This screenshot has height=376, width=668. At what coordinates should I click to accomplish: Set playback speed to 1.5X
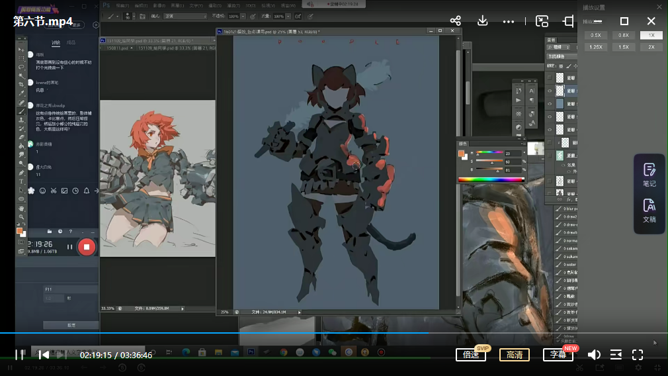tap(624, 47)
